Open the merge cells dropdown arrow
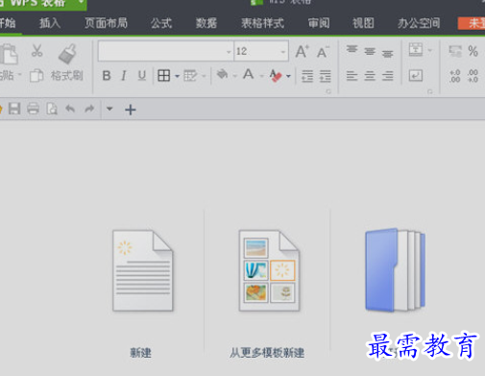 (430, 50)
